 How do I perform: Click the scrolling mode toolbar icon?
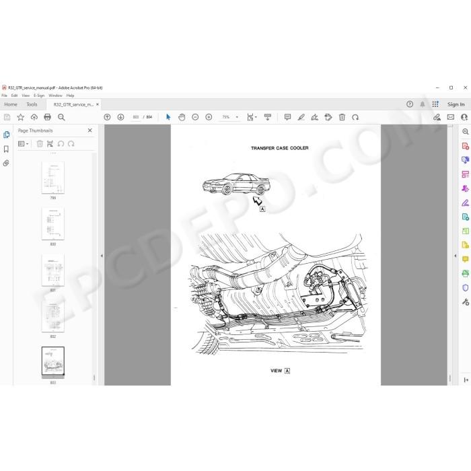267,117
